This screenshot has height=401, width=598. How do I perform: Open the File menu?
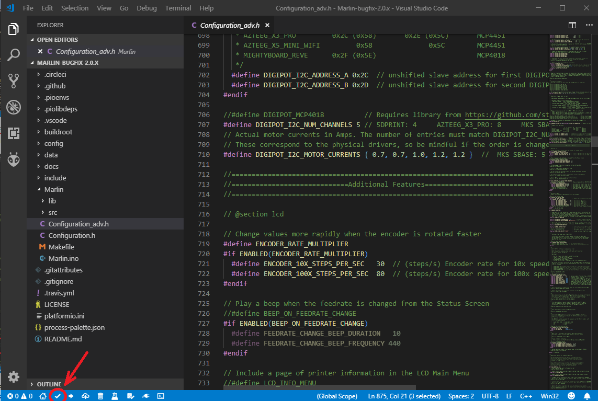[28, 8]
